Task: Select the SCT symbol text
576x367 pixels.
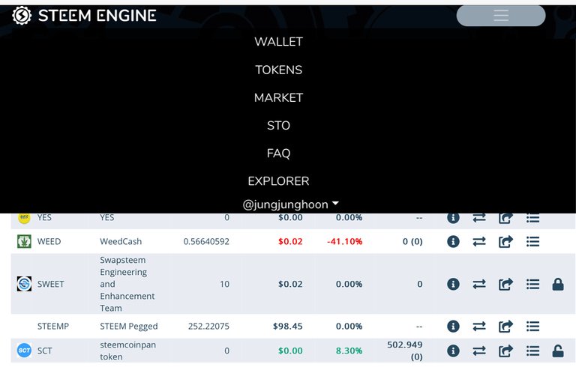Action: pyautogui.click(x=44, y=351)
